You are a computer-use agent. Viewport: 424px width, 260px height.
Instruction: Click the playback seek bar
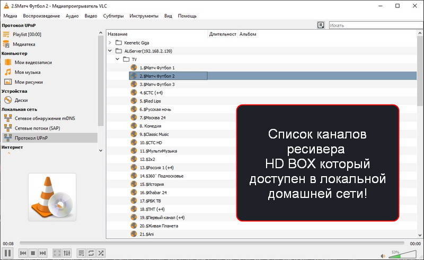[211, 243]
